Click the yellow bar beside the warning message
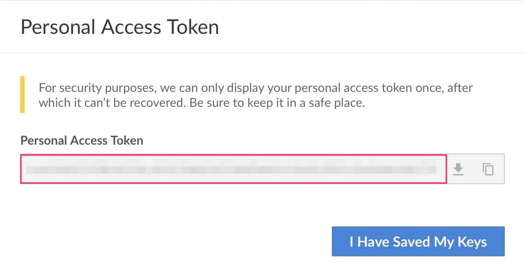The image size is (525, 277). pos(22,95)
